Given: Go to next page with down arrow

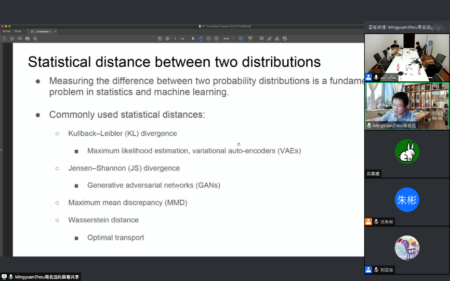Looking at the screenshot, I should [x=168, y=39].
